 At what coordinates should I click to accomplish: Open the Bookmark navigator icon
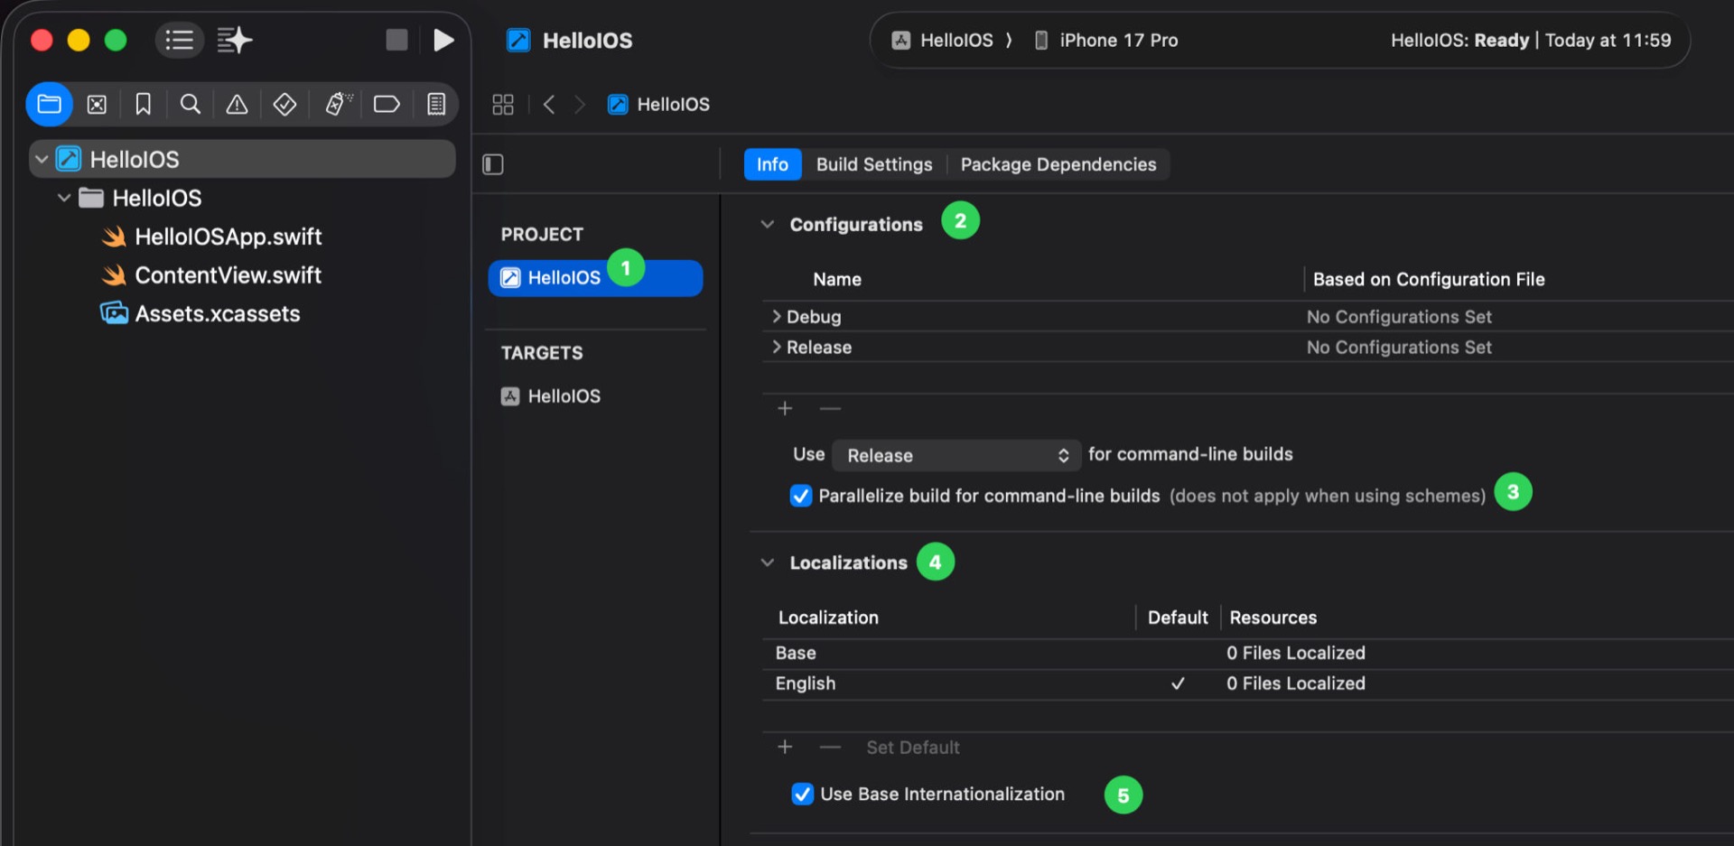(x=143, y=105)
